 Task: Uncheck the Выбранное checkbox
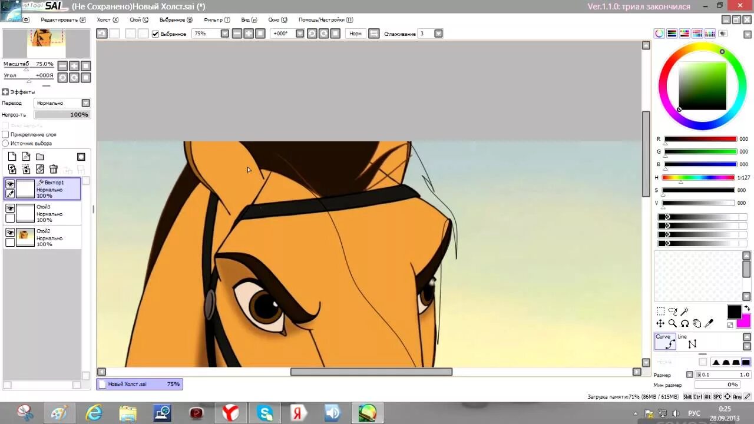pyautogui.click(x=156, y=34)
